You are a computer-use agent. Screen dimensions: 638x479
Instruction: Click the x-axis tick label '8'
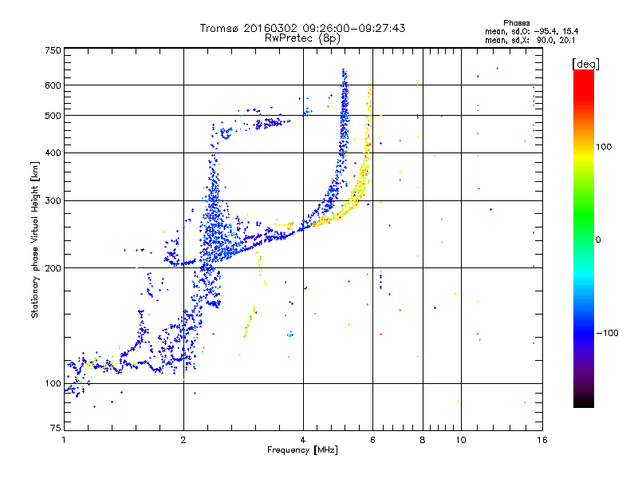(423, 440)
